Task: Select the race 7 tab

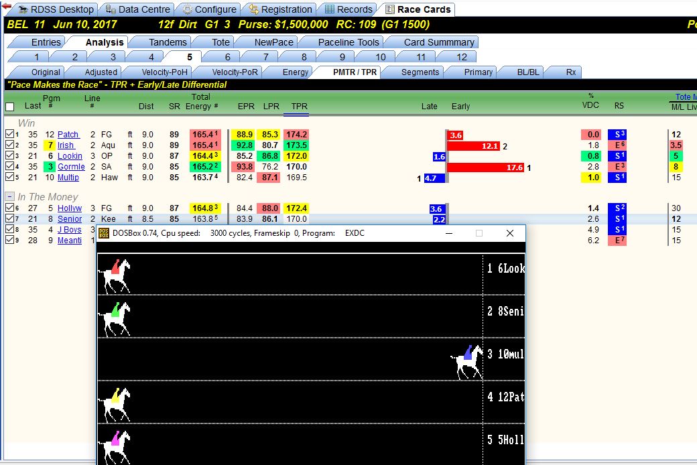Action: click(266, 57)
